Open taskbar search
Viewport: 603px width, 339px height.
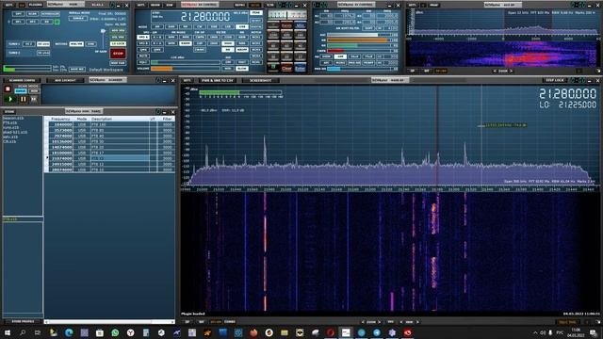(23, 332)
